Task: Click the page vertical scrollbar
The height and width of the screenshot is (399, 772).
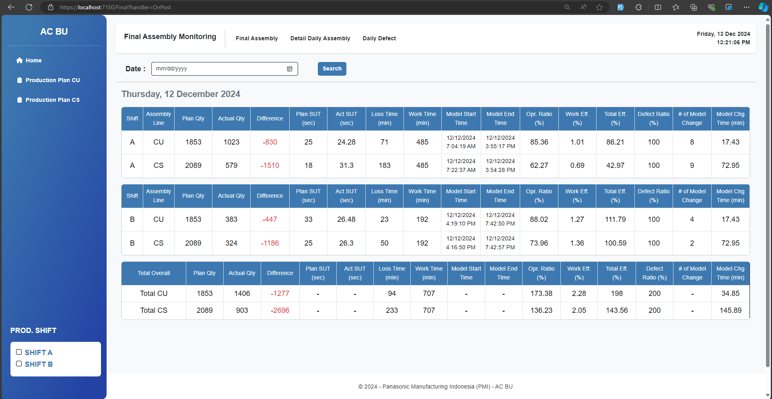Action: (x=768, y=195)
